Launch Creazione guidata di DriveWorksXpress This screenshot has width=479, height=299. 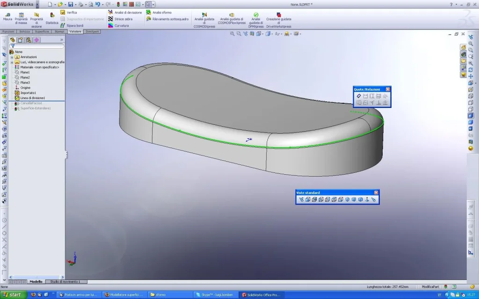pyautogui.click(x=279, y=20)
